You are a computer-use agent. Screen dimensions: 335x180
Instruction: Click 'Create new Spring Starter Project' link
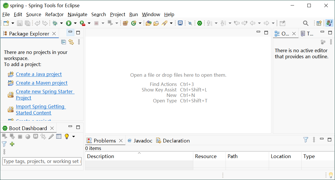tap(45, 95)
